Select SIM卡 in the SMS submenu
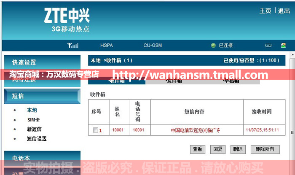295x175 pixels. click(33, 120)
